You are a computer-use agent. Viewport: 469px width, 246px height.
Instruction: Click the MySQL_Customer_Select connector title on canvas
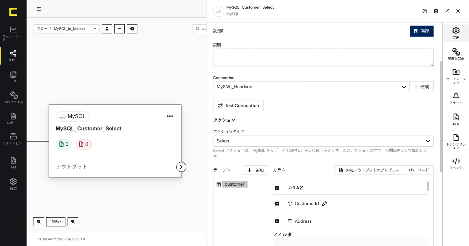pos(88,129)
